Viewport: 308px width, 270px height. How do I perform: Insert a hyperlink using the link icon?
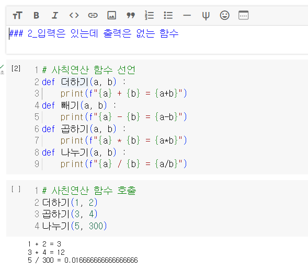[x=93, y=15]
